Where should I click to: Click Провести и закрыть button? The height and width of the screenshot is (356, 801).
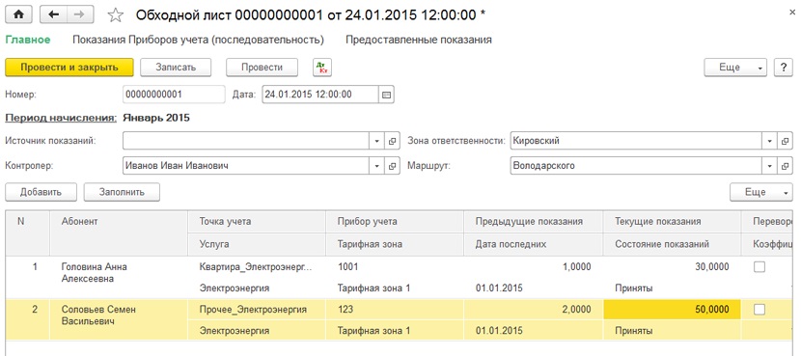pyautogui.click(x=69, y=68)
